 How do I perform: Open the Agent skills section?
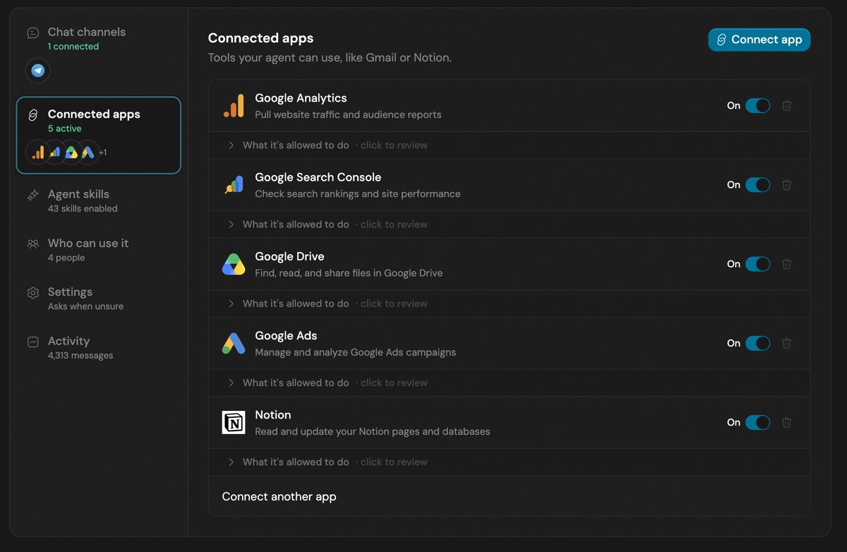[x=98, y=201]
